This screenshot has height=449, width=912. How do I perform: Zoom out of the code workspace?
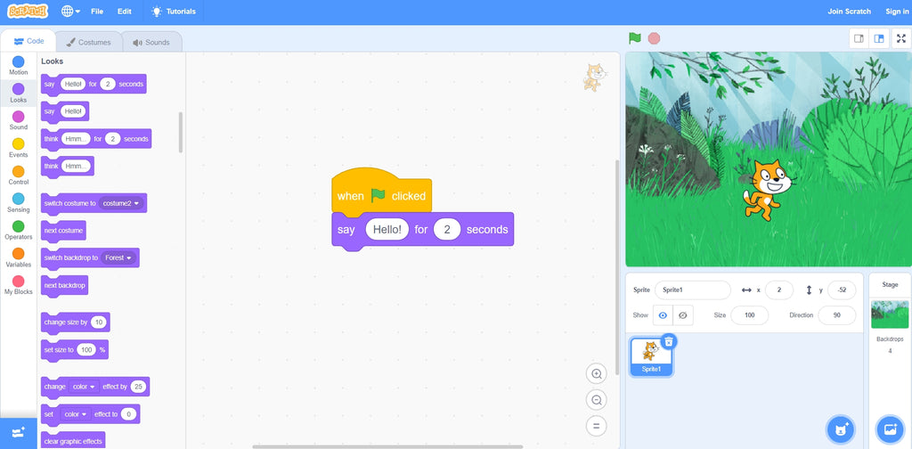(x=597, y=400)
